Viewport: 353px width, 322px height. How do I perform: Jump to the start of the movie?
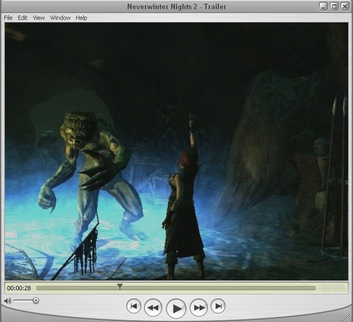134,306
